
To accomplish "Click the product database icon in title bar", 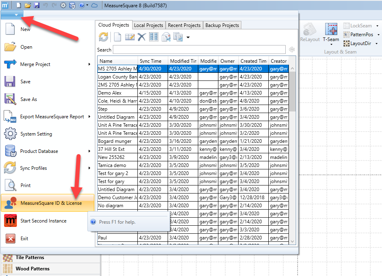I will pos(72,5).
